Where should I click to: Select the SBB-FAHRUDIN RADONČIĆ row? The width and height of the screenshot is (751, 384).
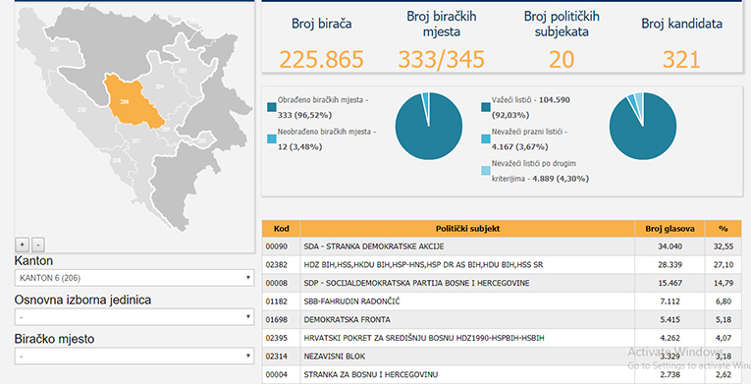tap(502, 302)
